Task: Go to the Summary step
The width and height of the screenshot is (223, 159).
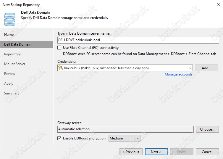Action: click(x=12, y=93)
